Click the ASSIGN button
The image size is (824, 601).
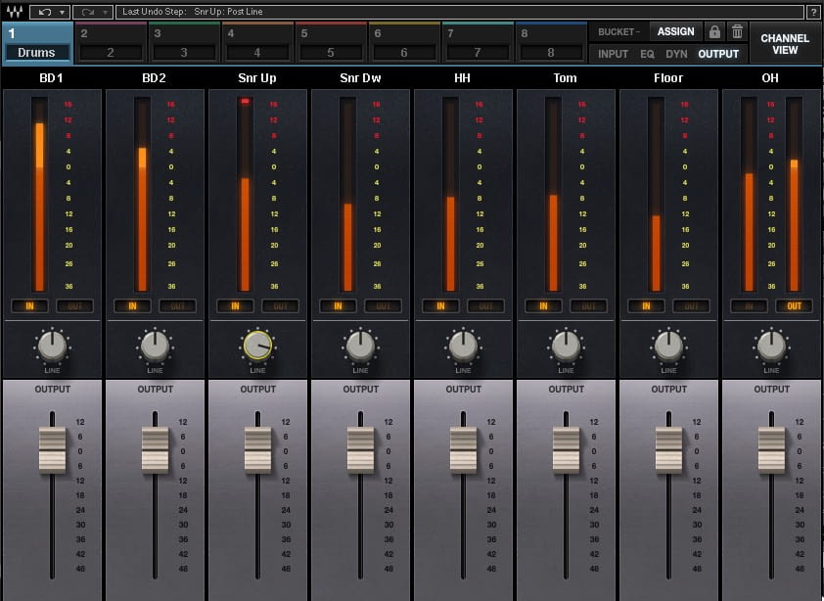(x=675, y=31)
